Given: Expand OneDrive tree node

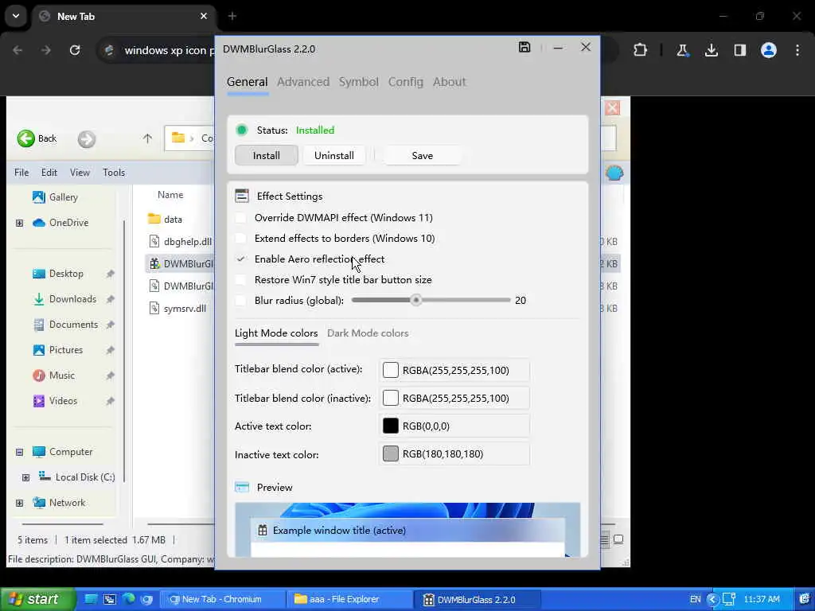Looking at the screenshot, I should click(19, 223).
